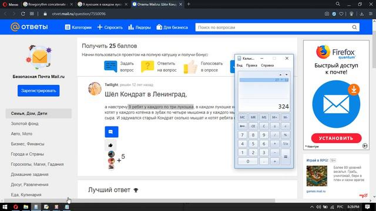
Task: Click the MS memory store key
Action: point(264,117)
